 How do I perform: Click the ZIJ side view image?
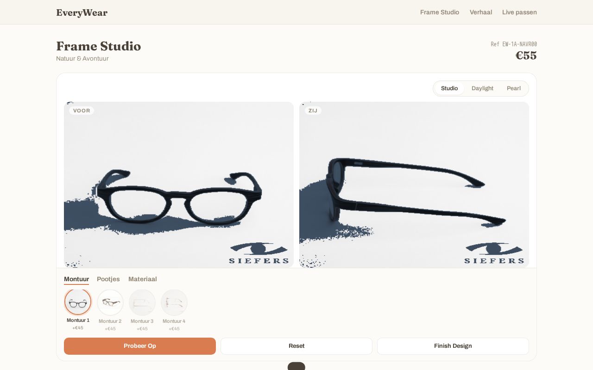coord(414,185)
